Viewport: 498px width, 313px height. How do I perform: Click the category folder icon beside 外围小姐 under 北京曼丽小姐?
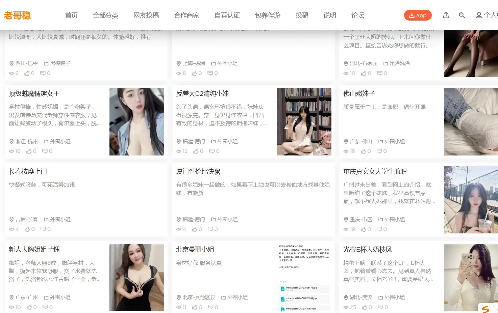click(223, 297)
